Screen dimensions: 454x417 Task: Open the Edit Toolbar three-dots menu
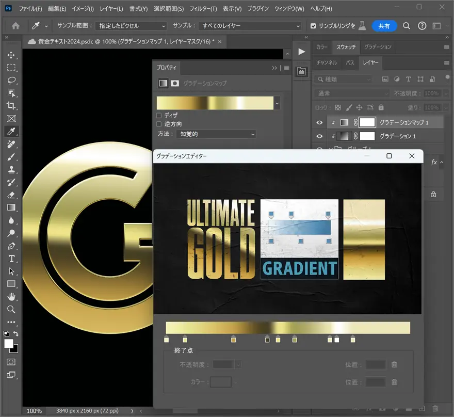coord(11,322)
